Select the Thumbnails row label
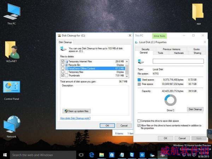This screenshot has height=159, width=212. click(74, 76)
